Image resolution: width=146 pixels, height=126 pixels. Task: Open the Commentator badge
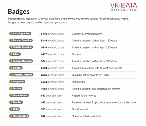point(19,95)
